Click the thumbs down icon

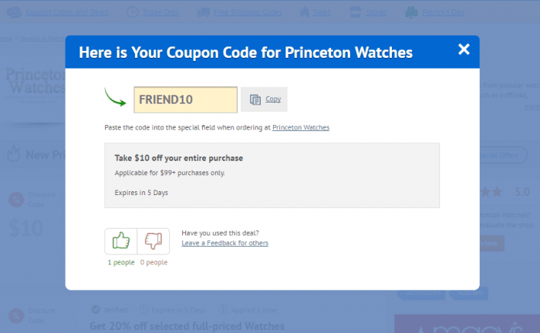point(154,240)
